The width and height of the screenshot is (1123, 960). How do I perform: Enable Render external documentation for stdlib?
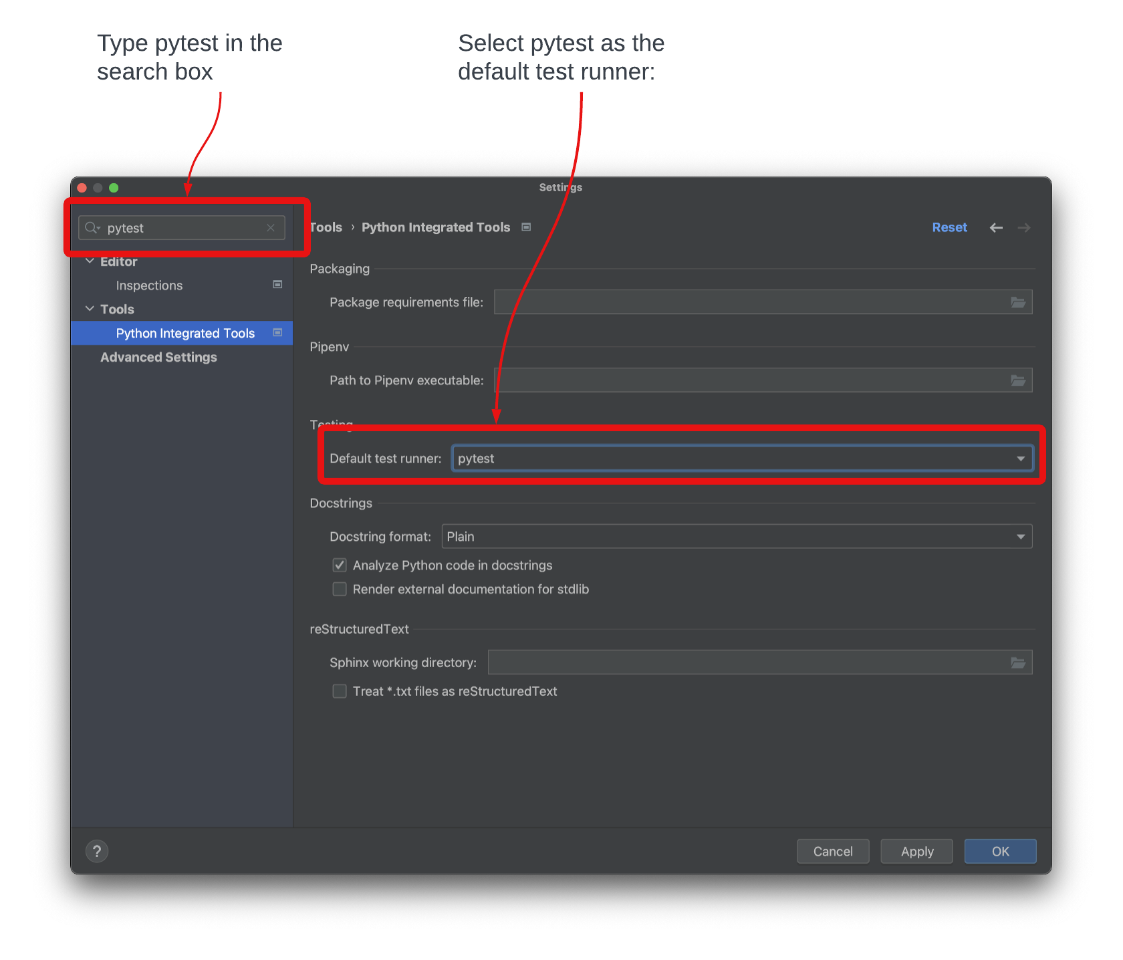[x=340, y=589]
